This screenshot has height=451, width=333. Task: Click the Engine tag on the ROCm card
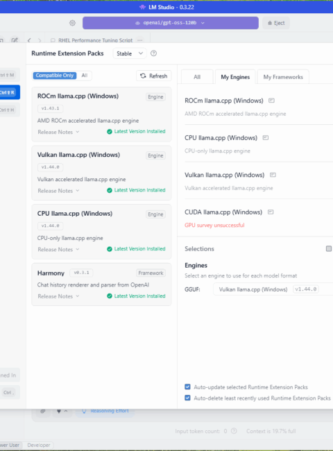(x=155, y=97)
